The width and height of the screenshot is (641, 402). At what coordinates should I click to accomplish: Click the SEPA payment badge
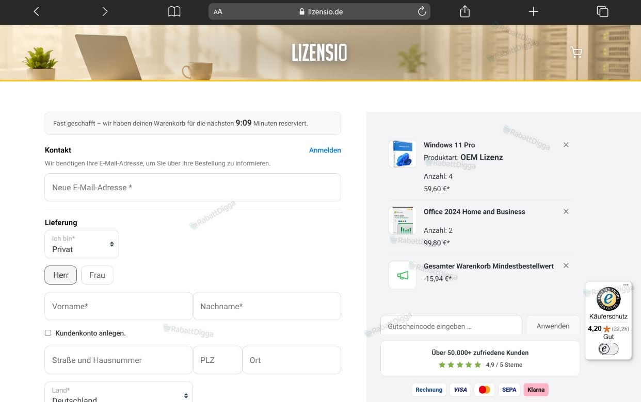(509, 390)
